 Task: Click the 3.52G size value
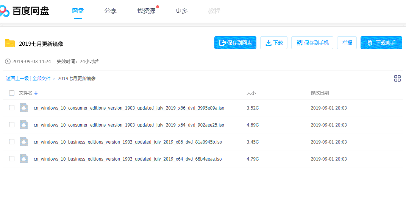[x=253, y=108]
